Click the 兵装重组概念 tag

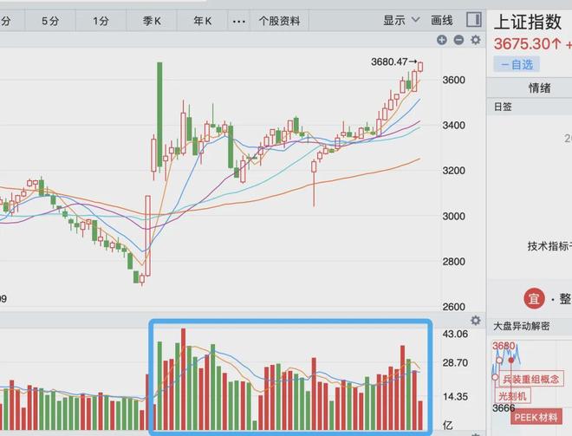pos(530,379)
